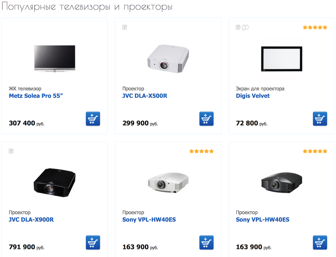Click the Digis Velvet screen image
Image resolution: width=336 pixels, height=257 pixels.
[x=282, y=59]
